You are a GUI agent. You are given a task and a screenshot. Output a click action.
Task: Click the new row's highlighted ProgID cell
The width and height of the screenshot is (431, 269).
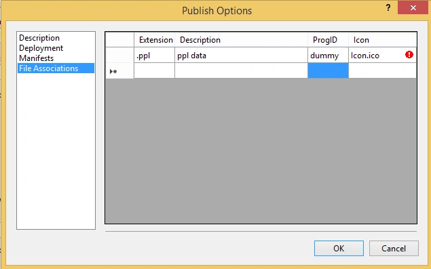[328, 70]
